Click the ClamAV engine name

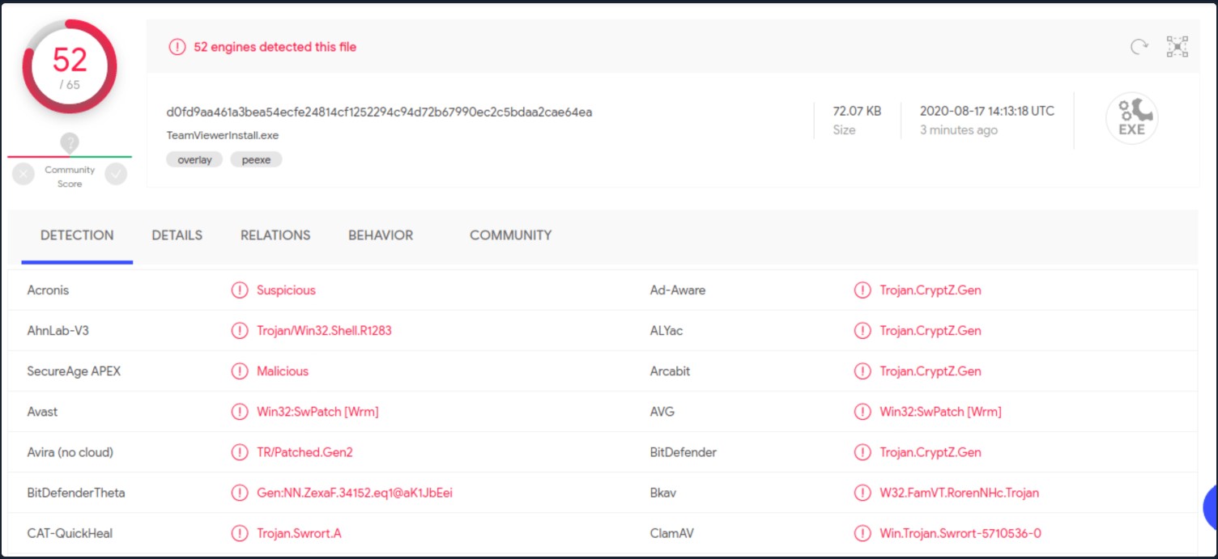[671, 533]
